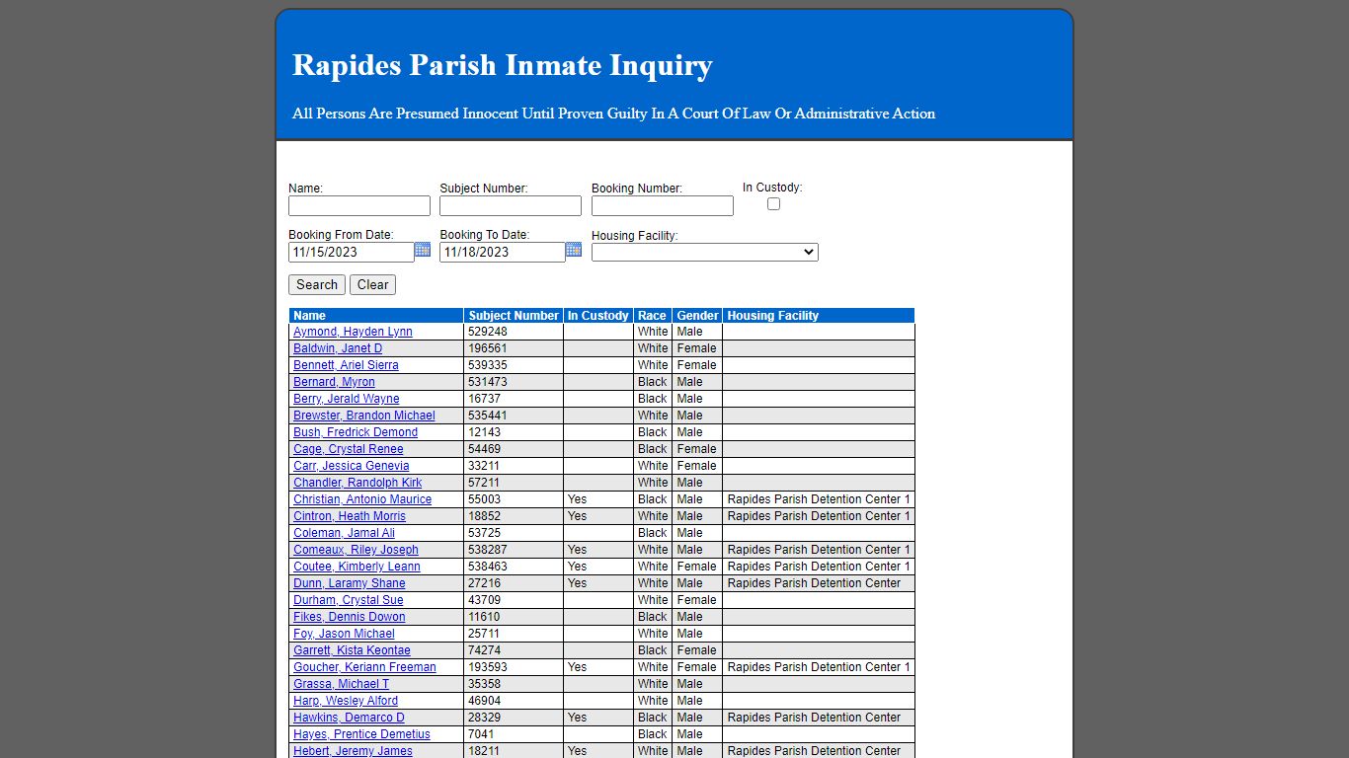Open inmate record Coleman, Jamal Ali
The image size is (1349, 758).
[x=344, y=533]
